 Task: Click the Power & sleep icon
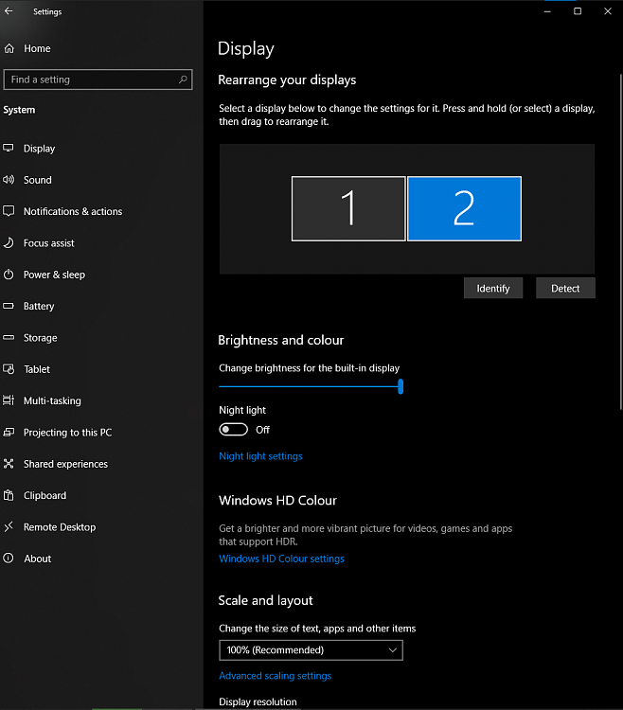click(x=9, y=275)
